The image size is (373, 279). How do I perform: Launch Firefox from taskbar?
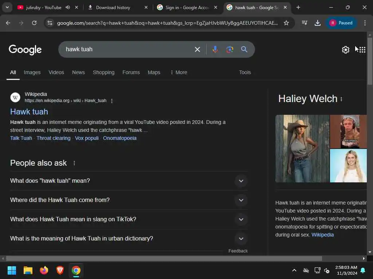pos(44,270)
